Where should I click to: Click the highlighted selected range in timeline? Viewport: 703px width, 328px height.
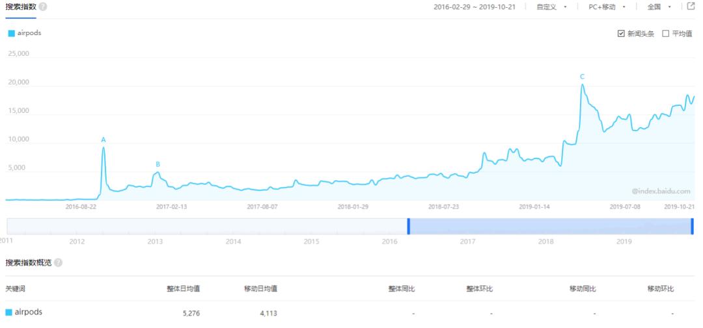point(550,226)
